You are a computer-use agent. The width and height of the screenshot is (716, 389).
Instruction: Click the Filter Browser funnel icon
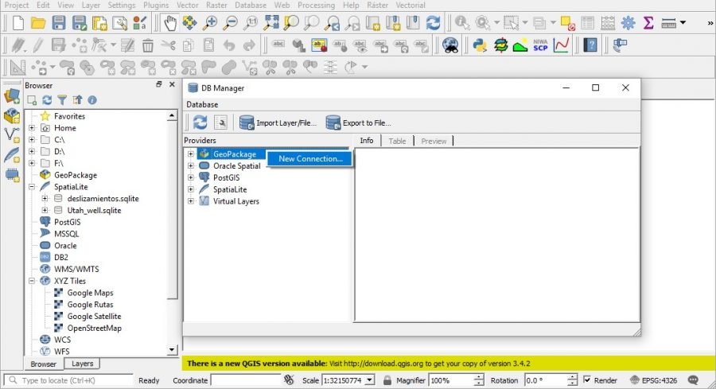62,100
